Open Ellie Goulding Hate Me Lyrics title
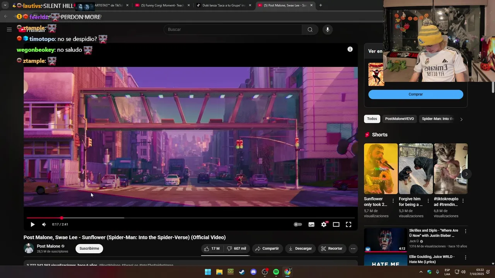495x278 pixels. pyautogui.click(x=432, y=259)
